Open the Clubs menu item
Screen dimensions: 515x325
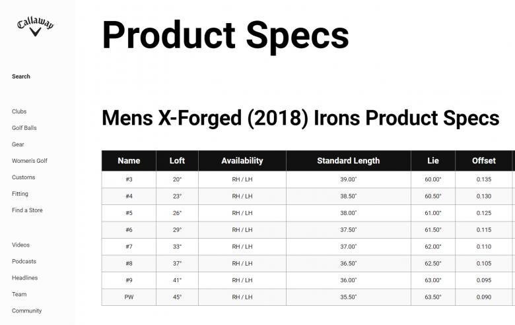point(19,111)
